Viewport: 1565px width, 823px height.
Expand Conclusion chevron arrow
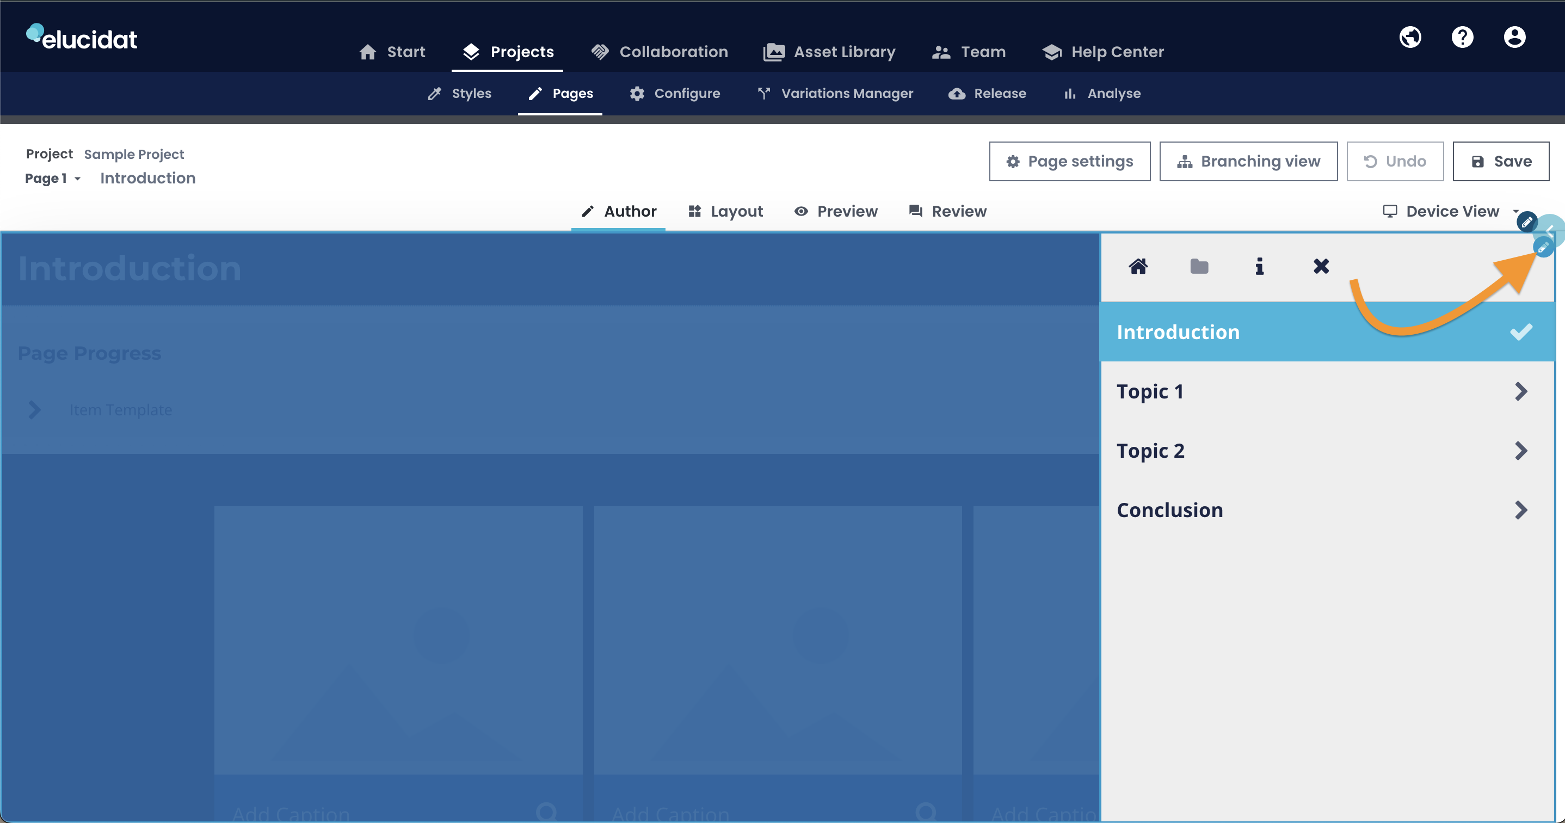pos(1520,510)
